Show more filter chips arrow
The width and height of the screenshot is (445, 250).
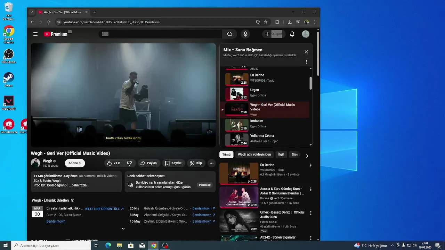coord(307,156)
